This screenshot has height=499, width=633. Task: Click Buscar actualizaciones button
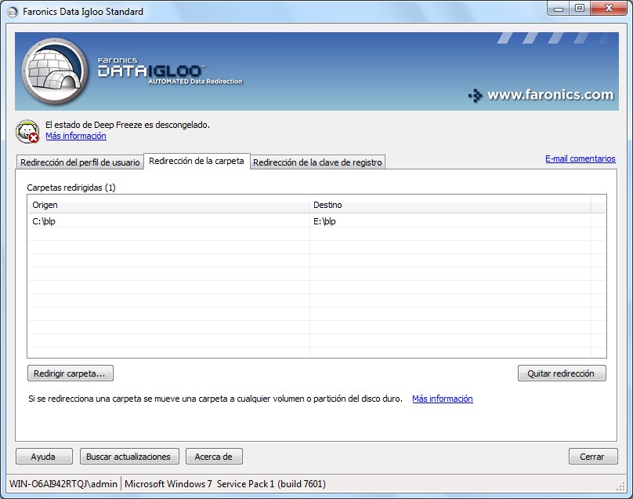coord(129,457)
